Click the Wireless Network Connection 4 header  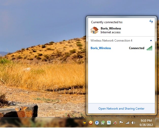pos(111,41)
